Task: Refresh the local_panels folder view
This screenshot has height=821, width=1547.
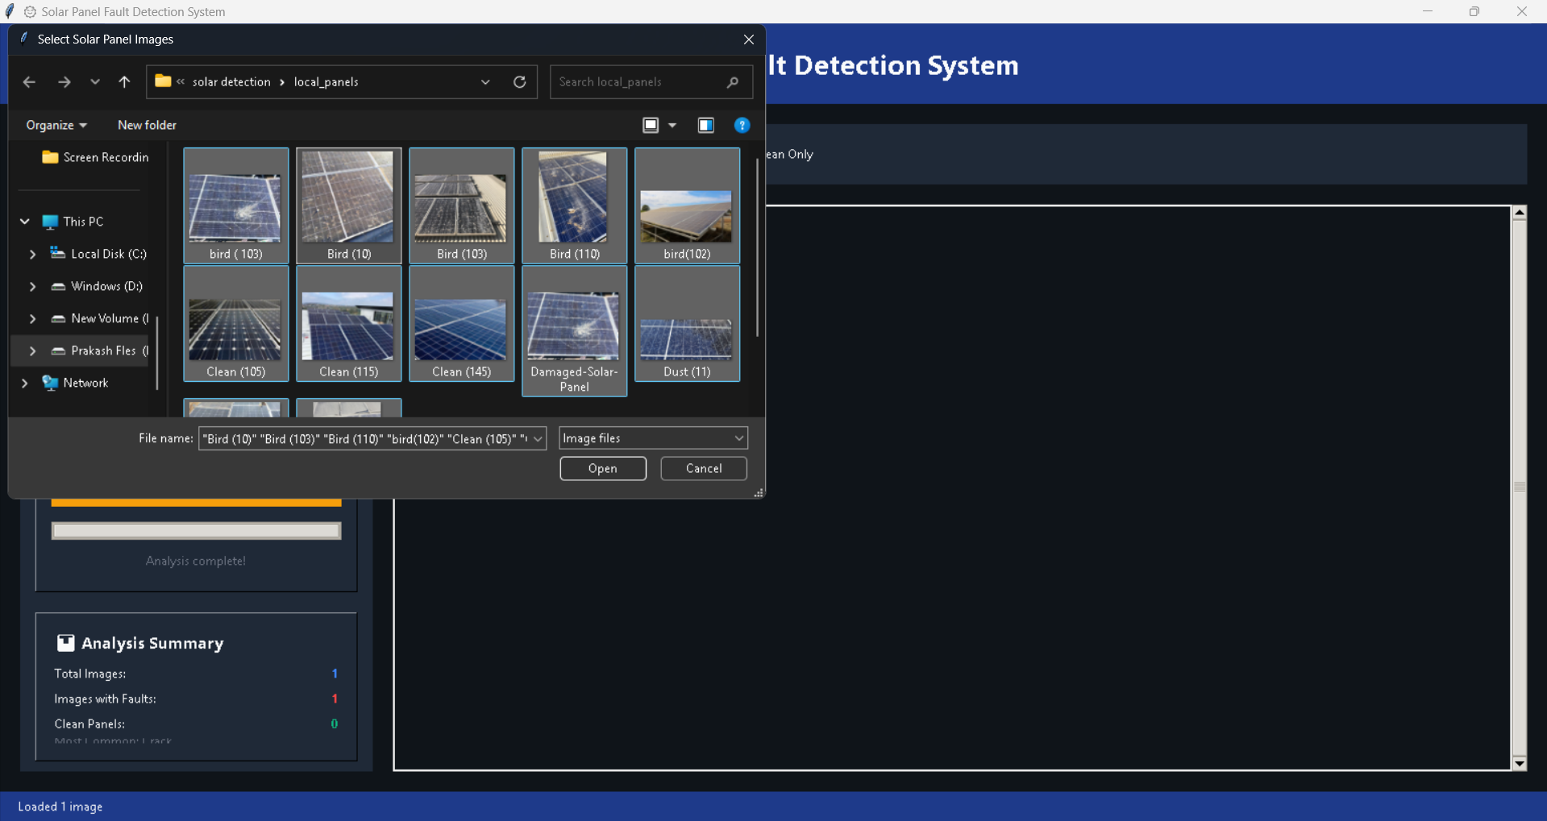Action: point(520,82)
